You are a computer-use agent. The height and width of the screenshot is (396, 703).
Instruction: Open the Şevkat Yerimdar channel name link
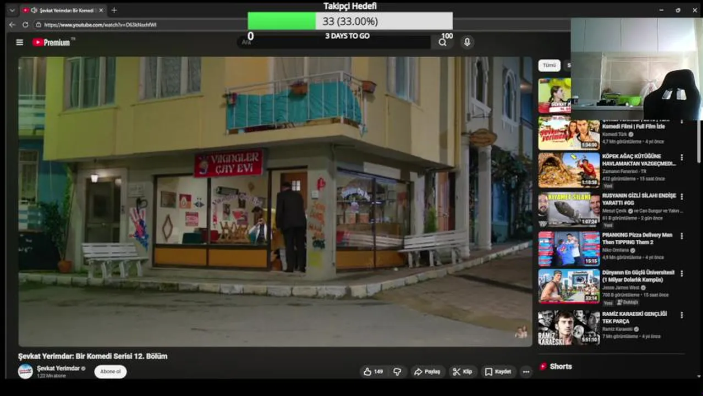(58, 368)
